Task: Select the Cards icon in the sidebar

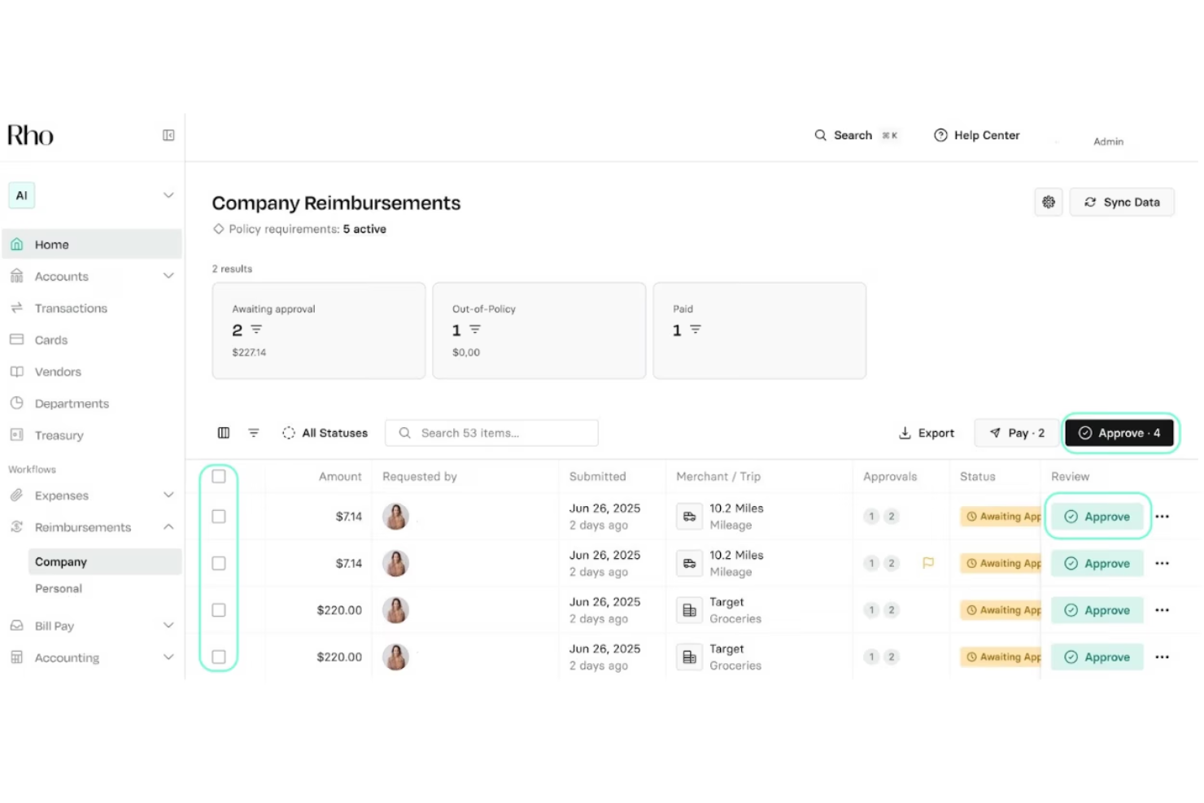Action: coord(16,339)
